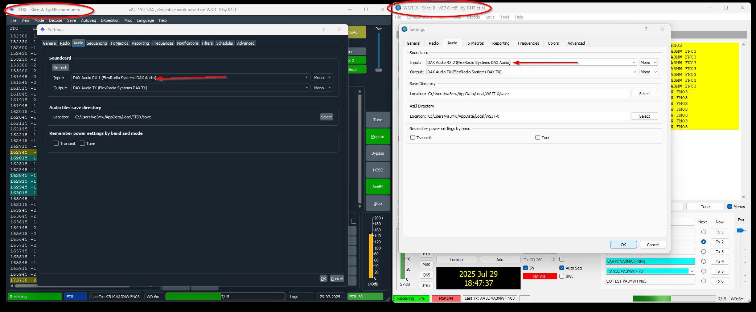This screenshot has height=312, width=756.
Task: Open JTDX Input Mono channel dropdown
Action: point(323,78)
